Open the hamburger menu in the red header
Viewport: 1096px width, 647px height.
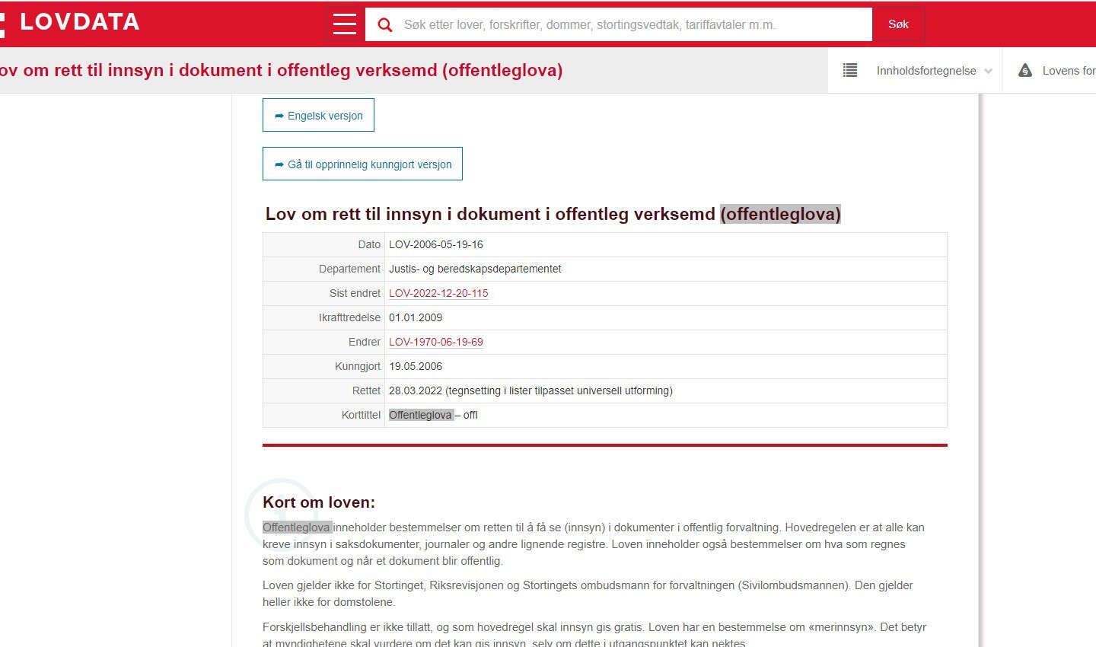pos(344,24)
